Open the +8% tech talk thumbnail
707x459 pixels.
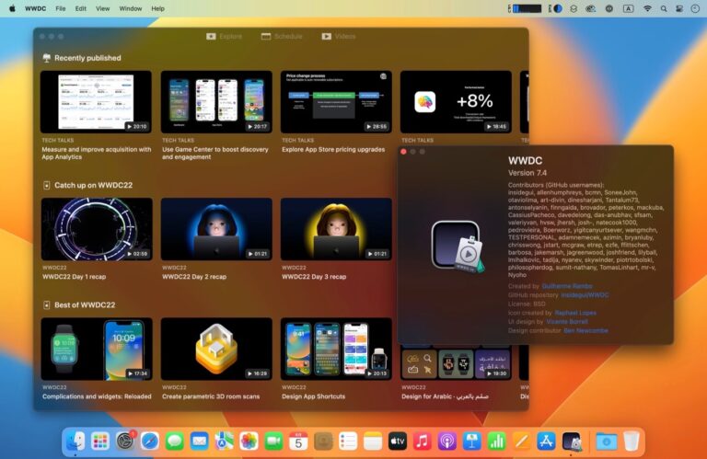tap(456, 101)
